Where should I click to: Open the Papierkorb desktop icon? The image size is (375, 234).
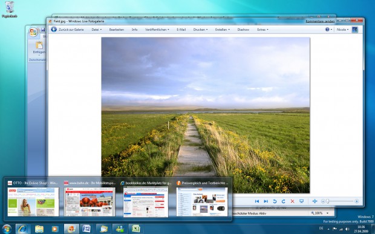tap(10, 10)
